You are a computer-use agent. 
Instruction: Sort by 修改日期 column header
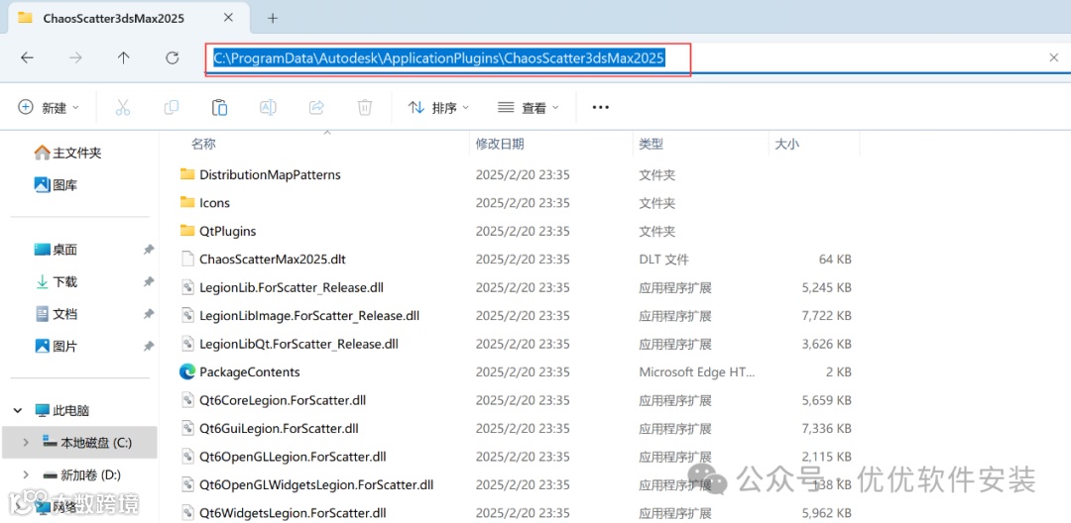(500, 144)
